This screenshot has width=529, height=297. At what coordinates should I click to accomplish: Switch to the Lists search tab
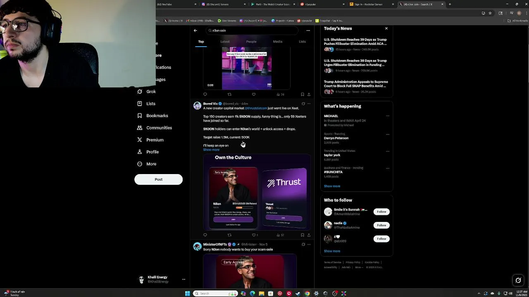tap(303, 42)
